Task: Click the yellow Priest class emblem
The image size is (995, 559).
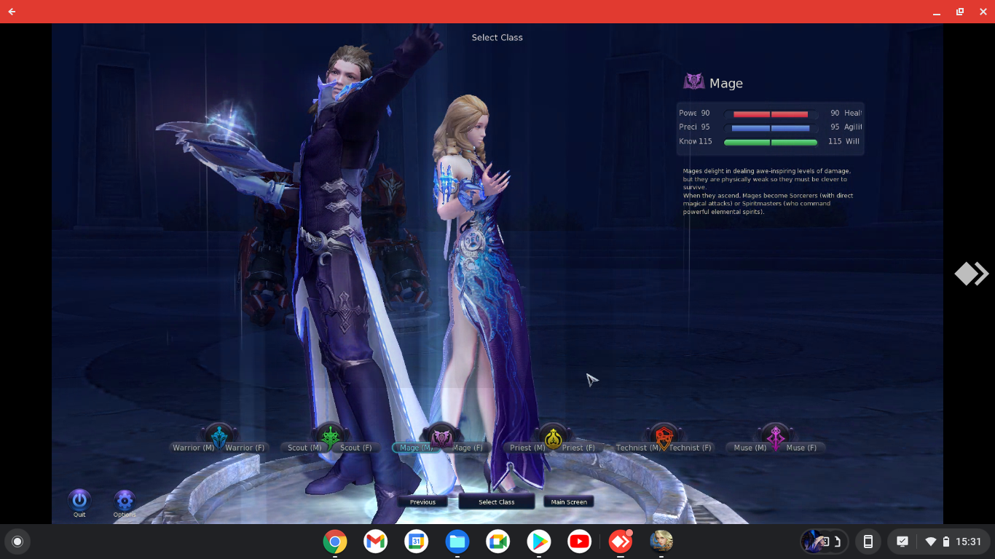Action: pos(553,437)
